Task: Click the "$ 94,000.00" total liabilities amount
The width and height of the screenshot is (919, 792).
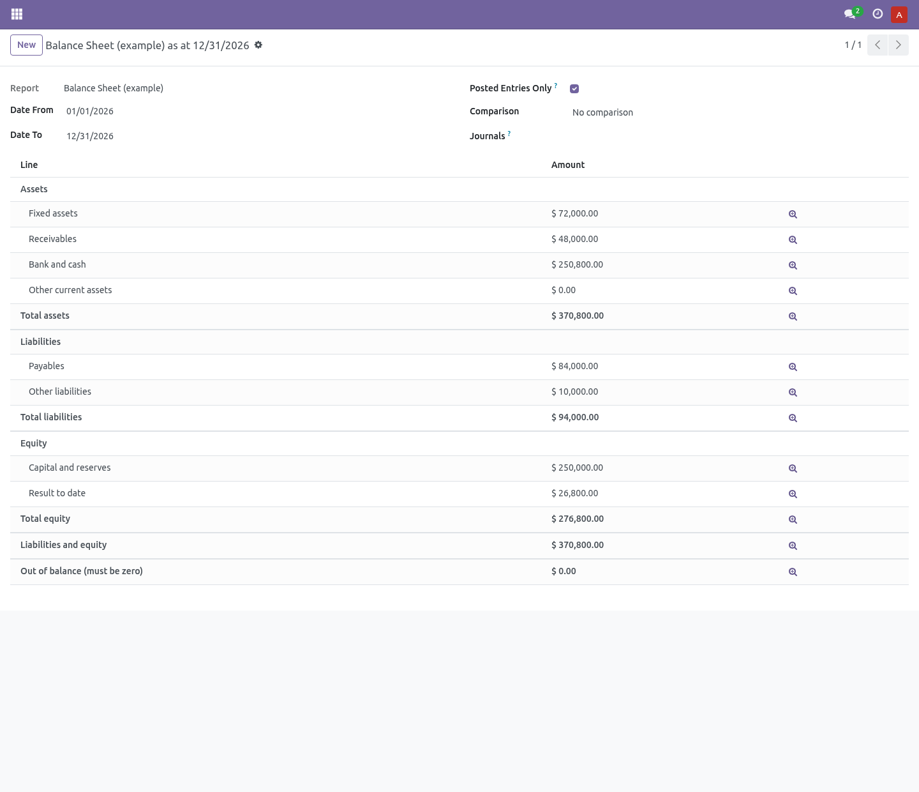Action: [x=575, y=417]
